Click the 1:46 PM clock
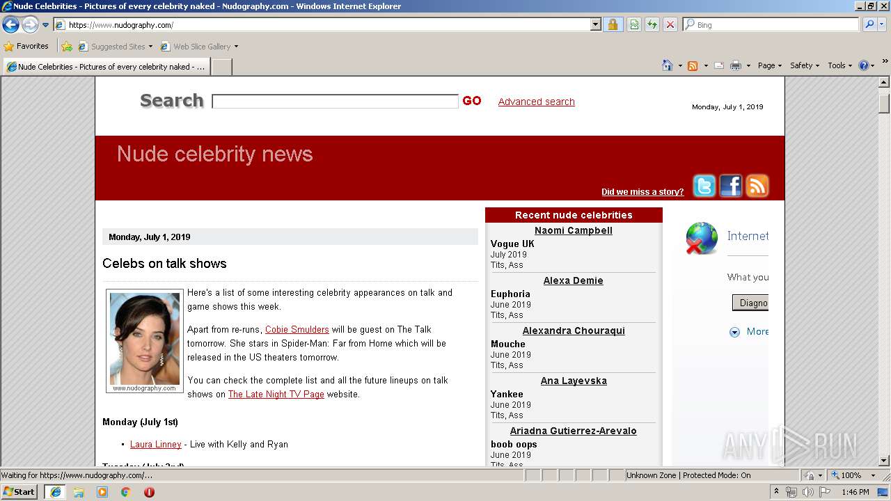This screenshot has height=501, width=891. click(x=855, y=492)
